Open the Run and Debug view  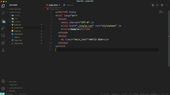tap(3, 28)
